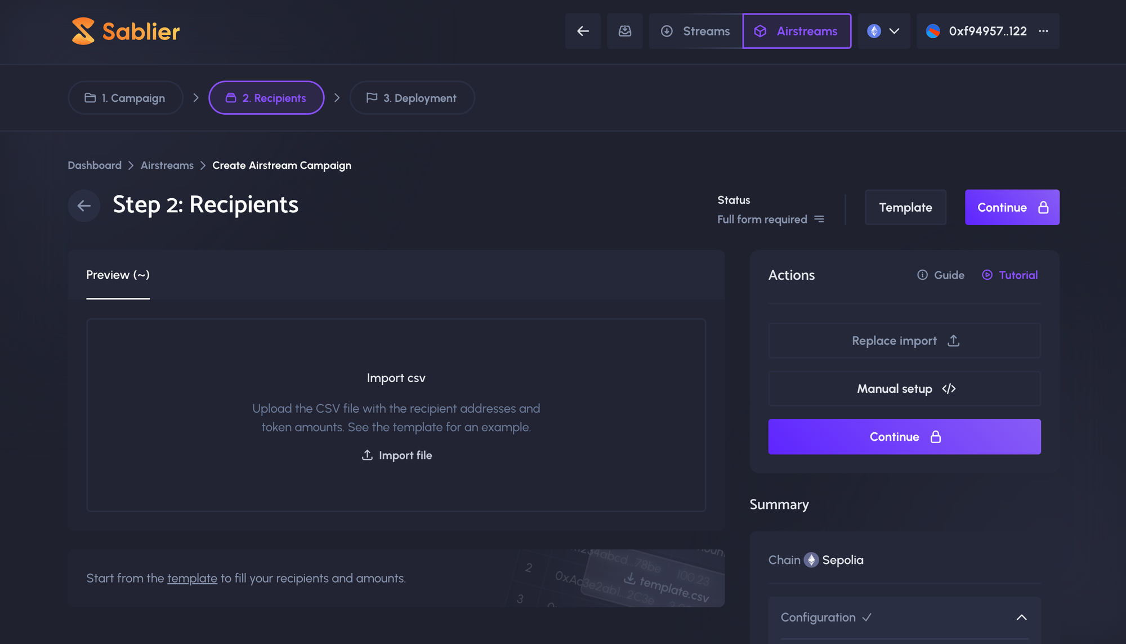Open wallet account 0xf94957..122
The width and height of the screenshot is (1126, 644).
pyautogui.click(x=978, y=31)
